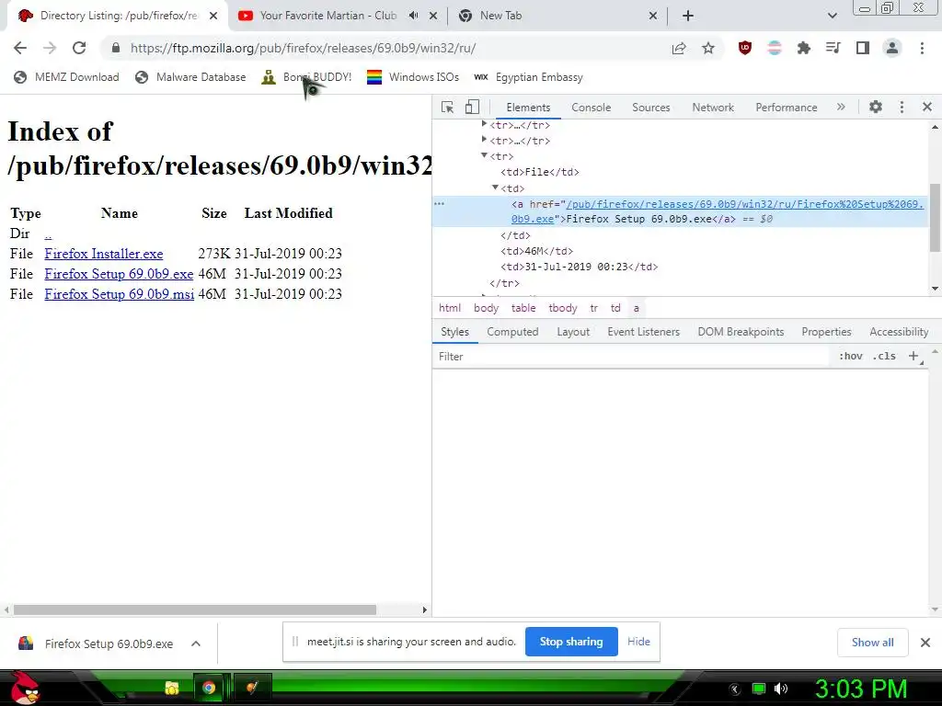Open the Chrome profile avatar
Viewport: 942px width, 706px height.
coord(892,48)
